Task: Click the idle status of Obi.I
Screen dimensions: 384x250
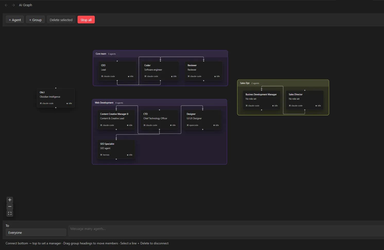Action: (69, 103)
